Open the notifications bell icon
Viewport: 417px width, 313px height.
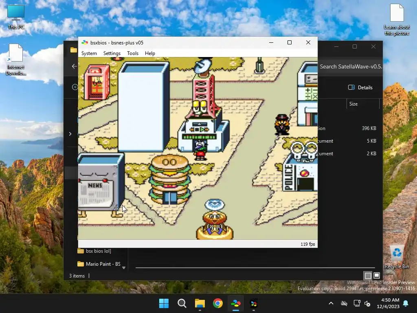click(x=406, y=303)
